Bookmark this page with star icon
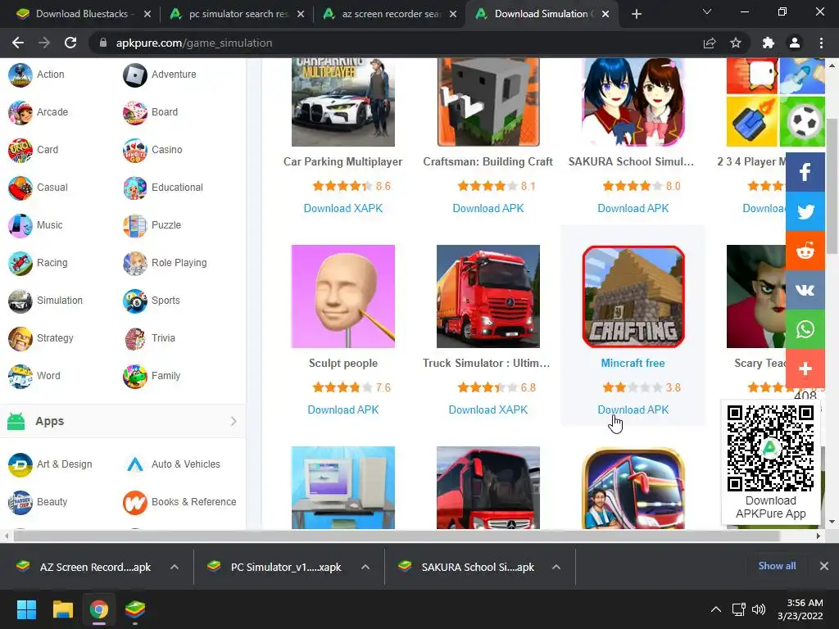This screenshot has width=839, height=629. (x=736, y=43)
